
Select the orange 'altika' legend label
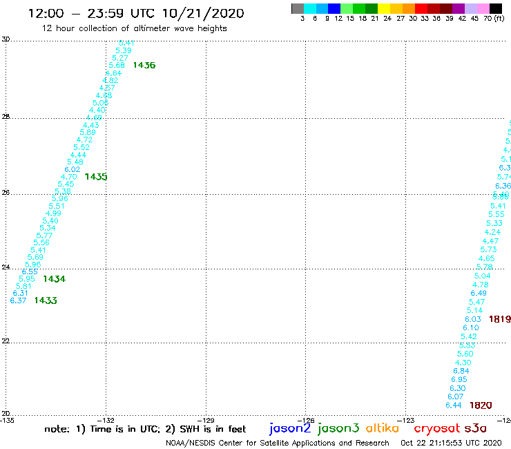tap(383, 428)
